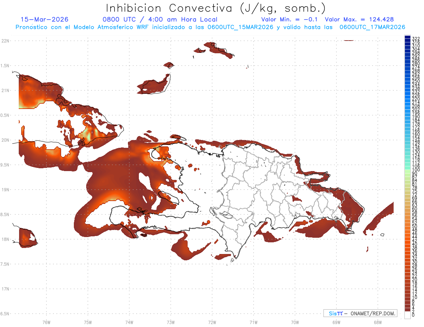Screen dimensions: 424x327
Task: Click the '0' colorbar label
Action: tap(413, 315)
